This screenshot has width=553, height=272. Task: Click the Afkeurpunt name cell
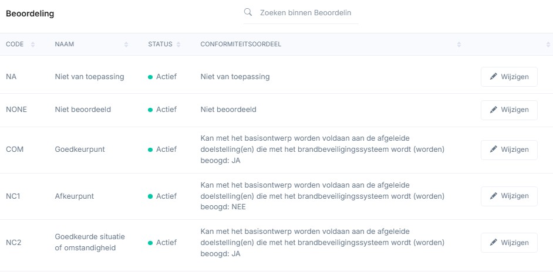click(74, 196)
